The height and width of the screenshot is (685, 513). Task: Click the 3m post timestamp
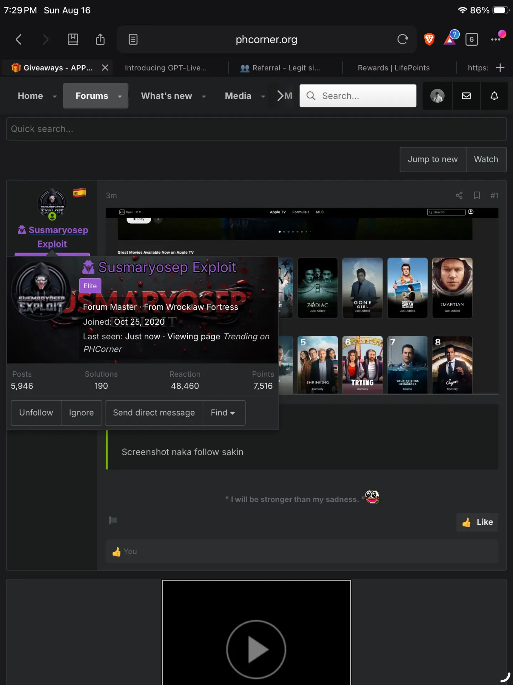coord(111,196)
